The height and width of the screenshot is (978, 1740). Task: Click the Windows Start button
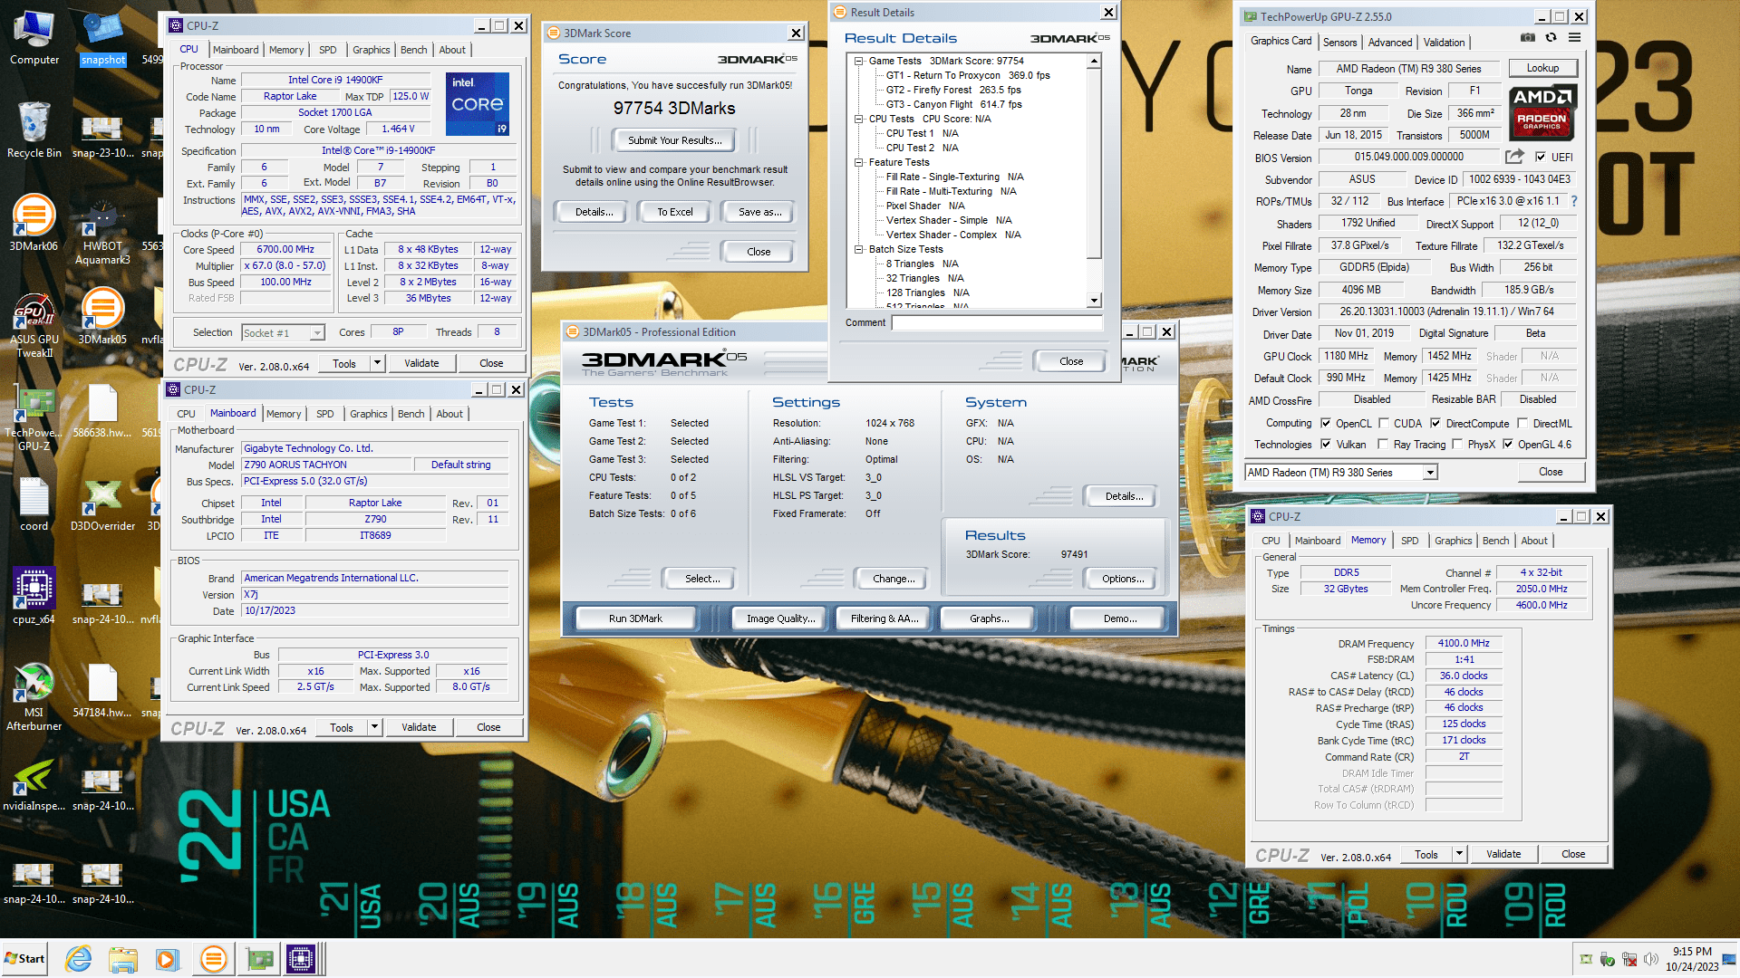tap(24, 959)
